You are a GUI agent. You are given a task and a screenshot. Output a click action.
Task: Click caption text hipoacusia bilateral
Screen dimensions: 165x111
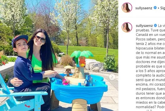150,48
